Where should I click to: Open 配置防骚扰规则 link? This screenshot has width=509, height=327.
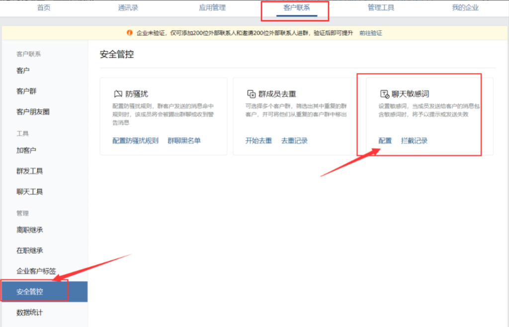coord(135,141)
